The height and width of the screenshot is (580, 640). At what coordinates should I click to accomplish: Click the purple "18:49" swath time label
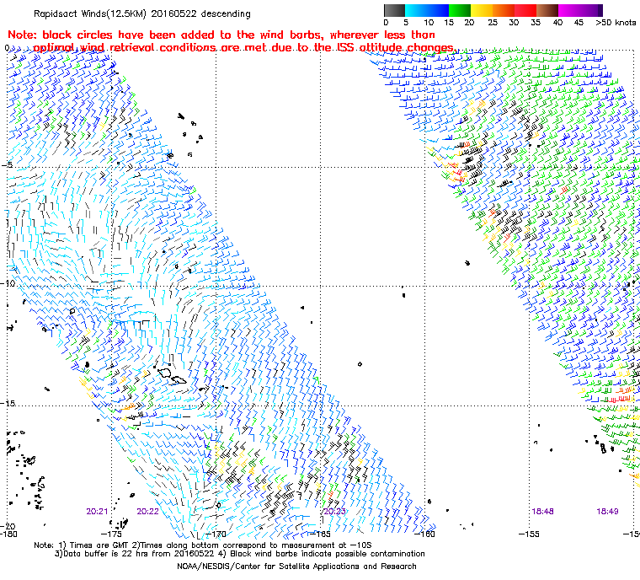[x=607, y=512]
